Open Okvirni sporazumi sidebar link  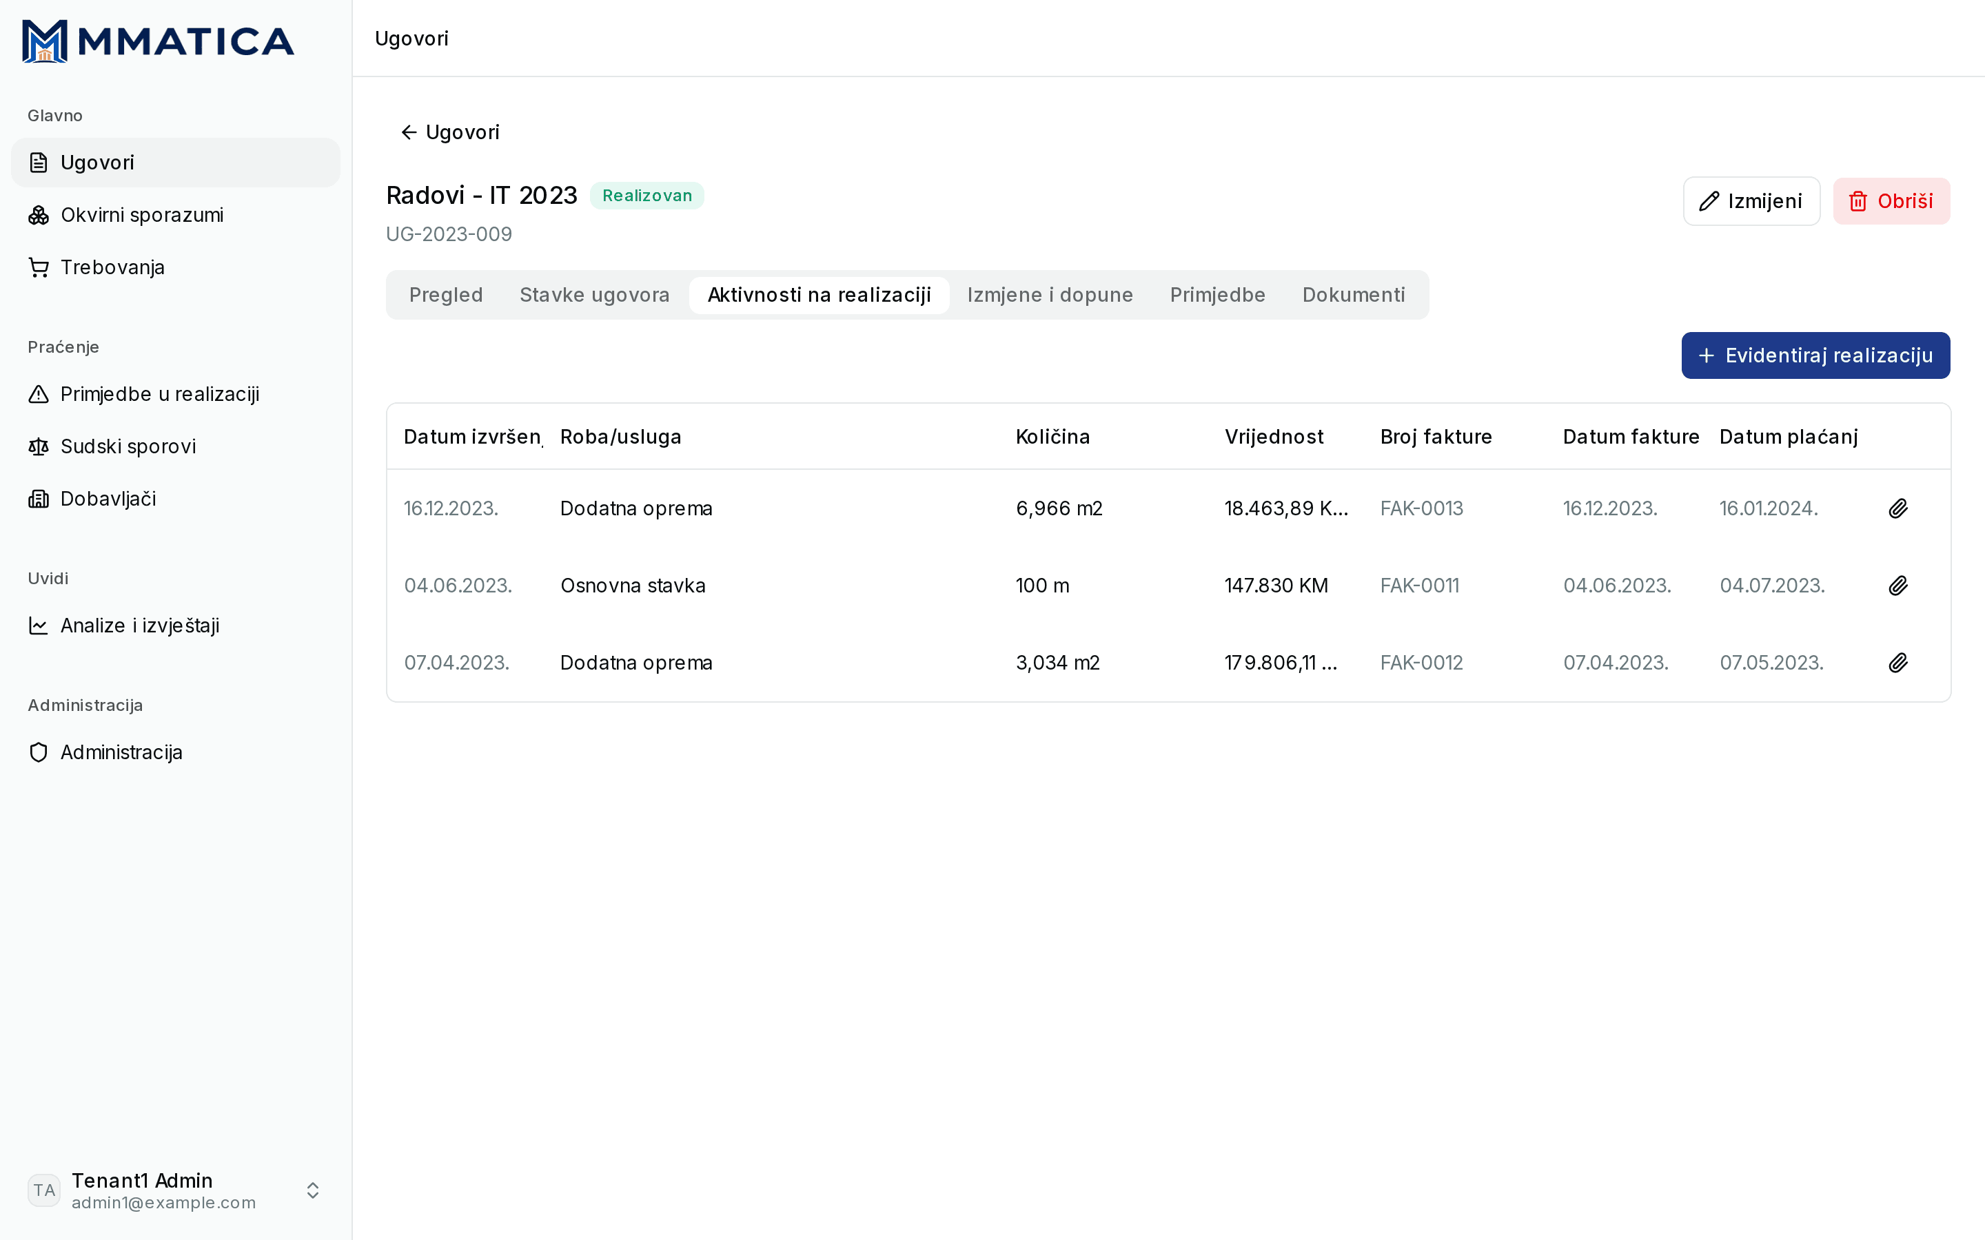pyautogui.click(x=176, y=215)
